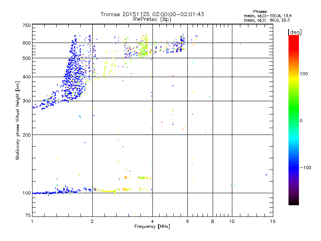Click the x-axis label '6'
This screenshot has width=321, height=241.
[187, 221]
